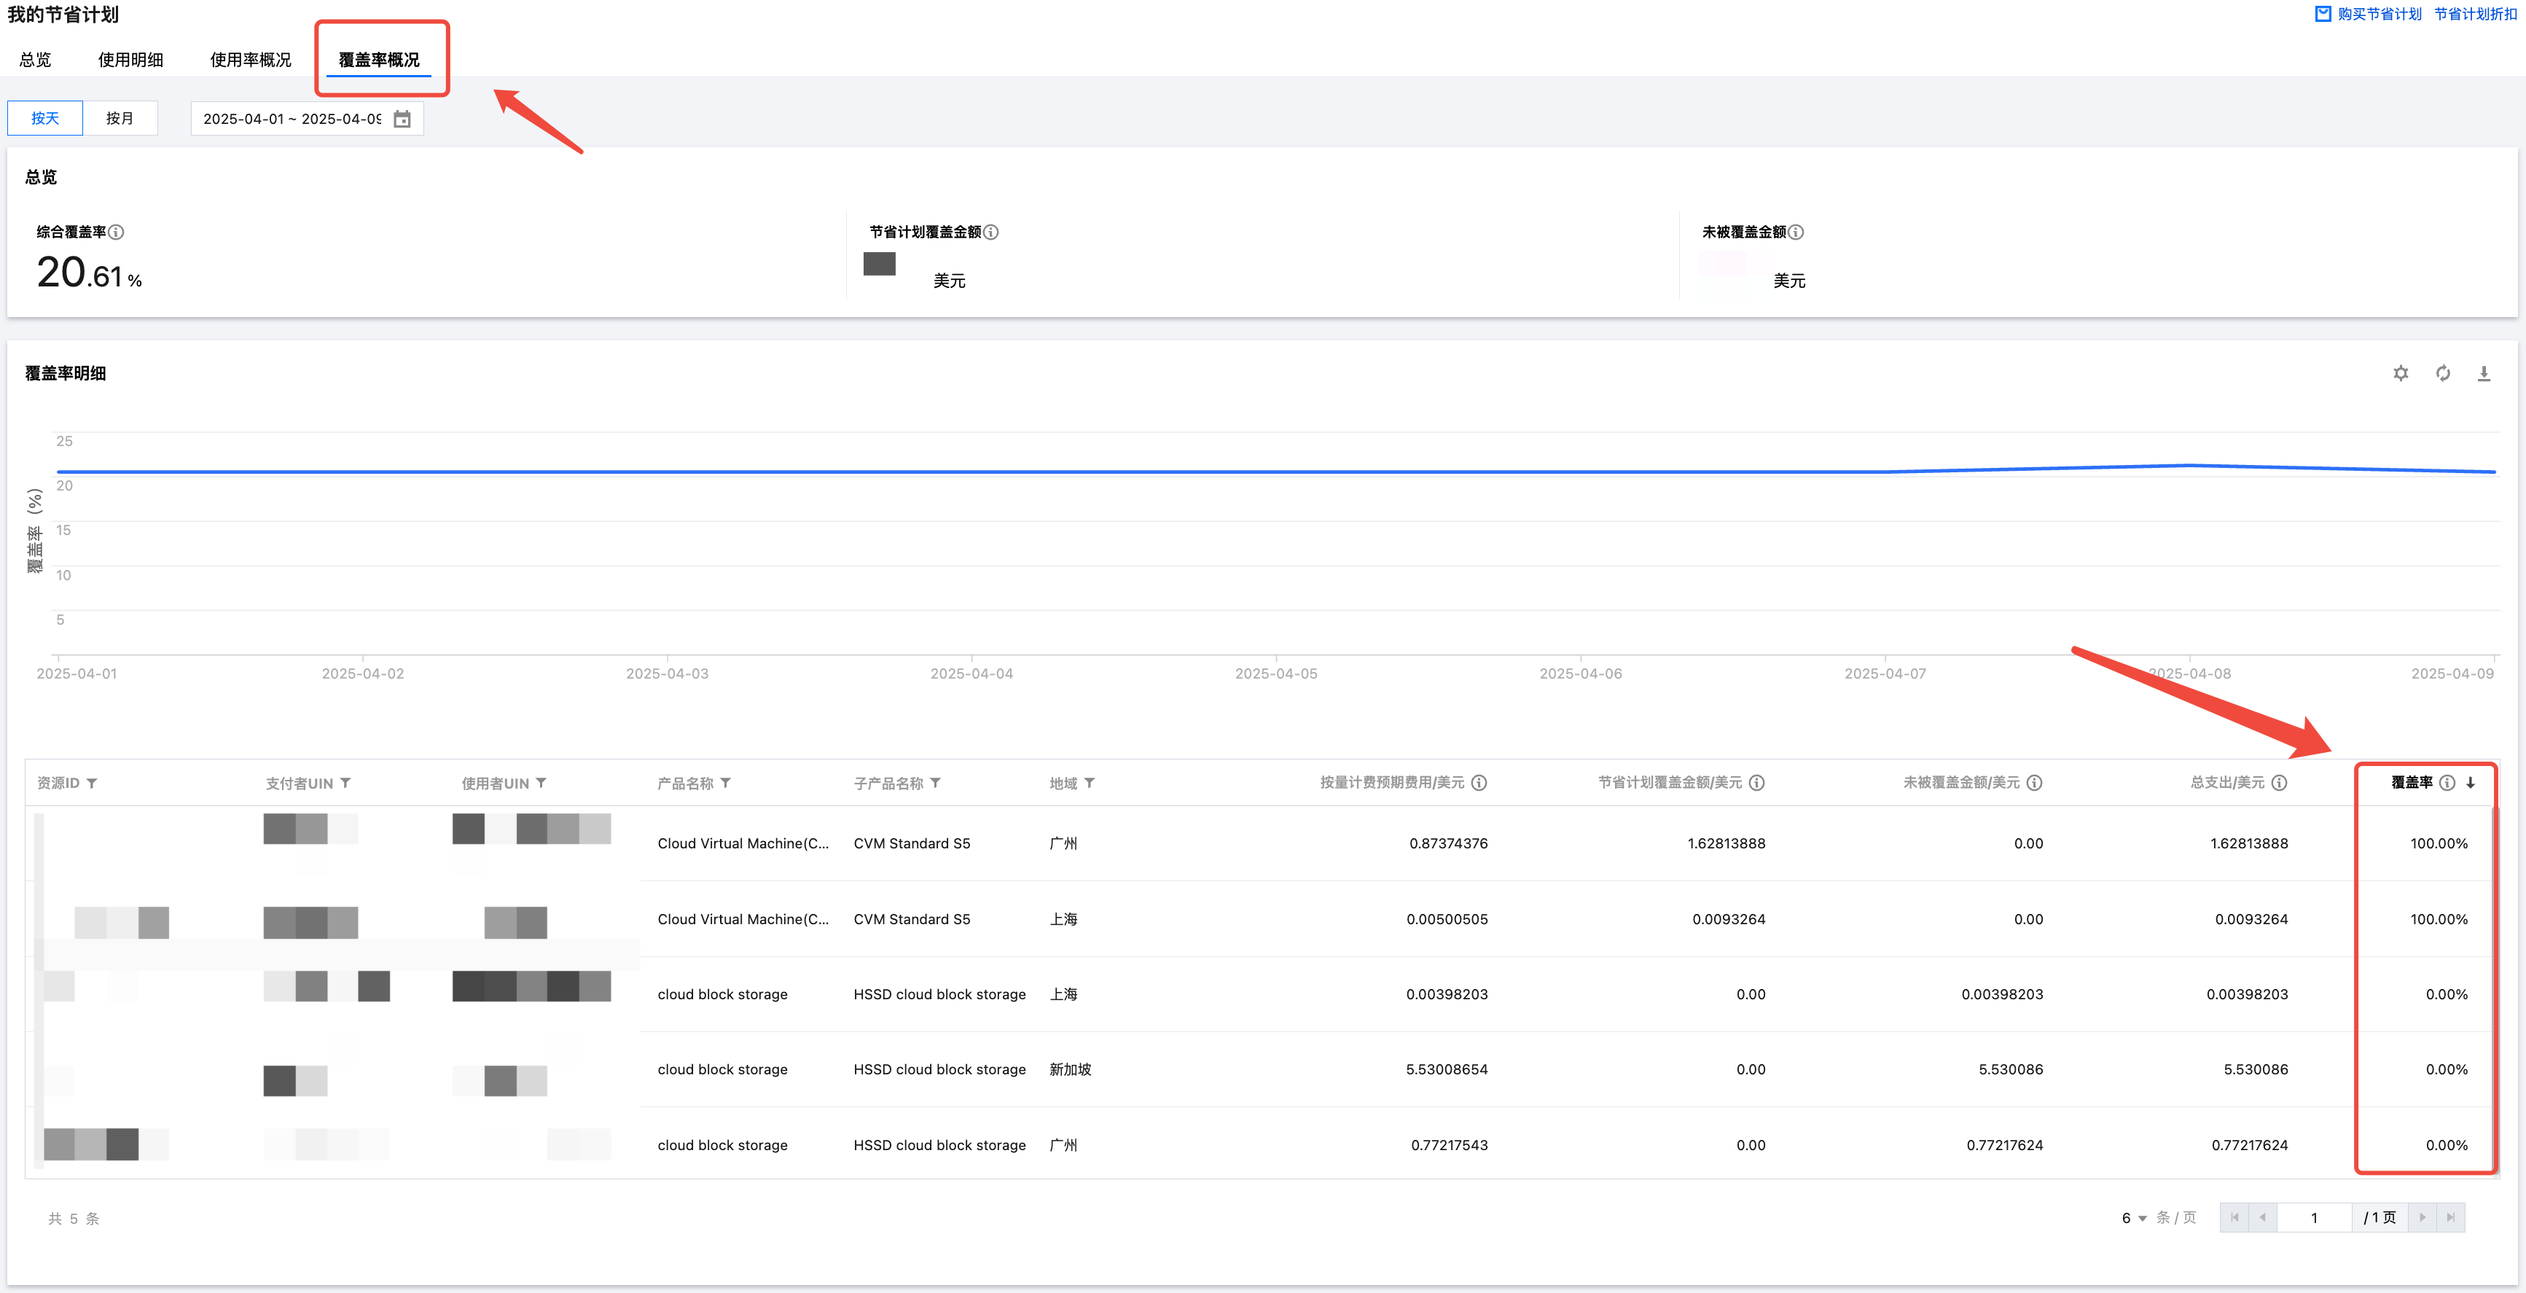Click the page number input field
Screen dimensions: 2526x1293
[2313, 1217]
